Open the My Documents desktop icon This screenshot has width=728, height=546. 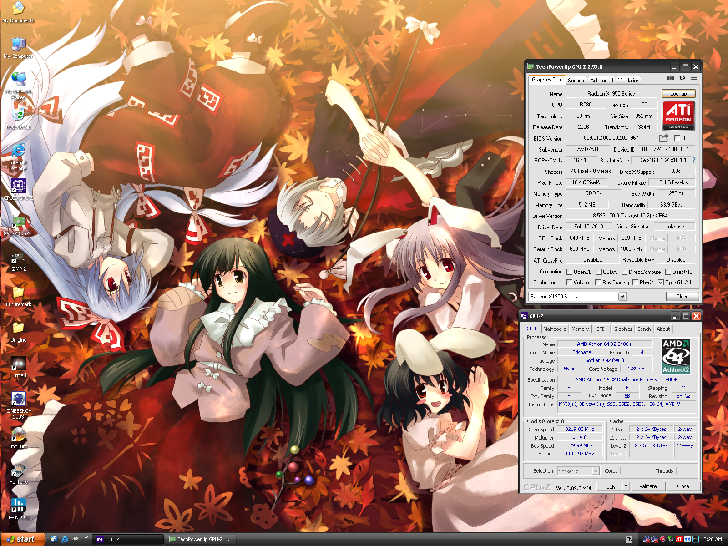click(18, 12)
